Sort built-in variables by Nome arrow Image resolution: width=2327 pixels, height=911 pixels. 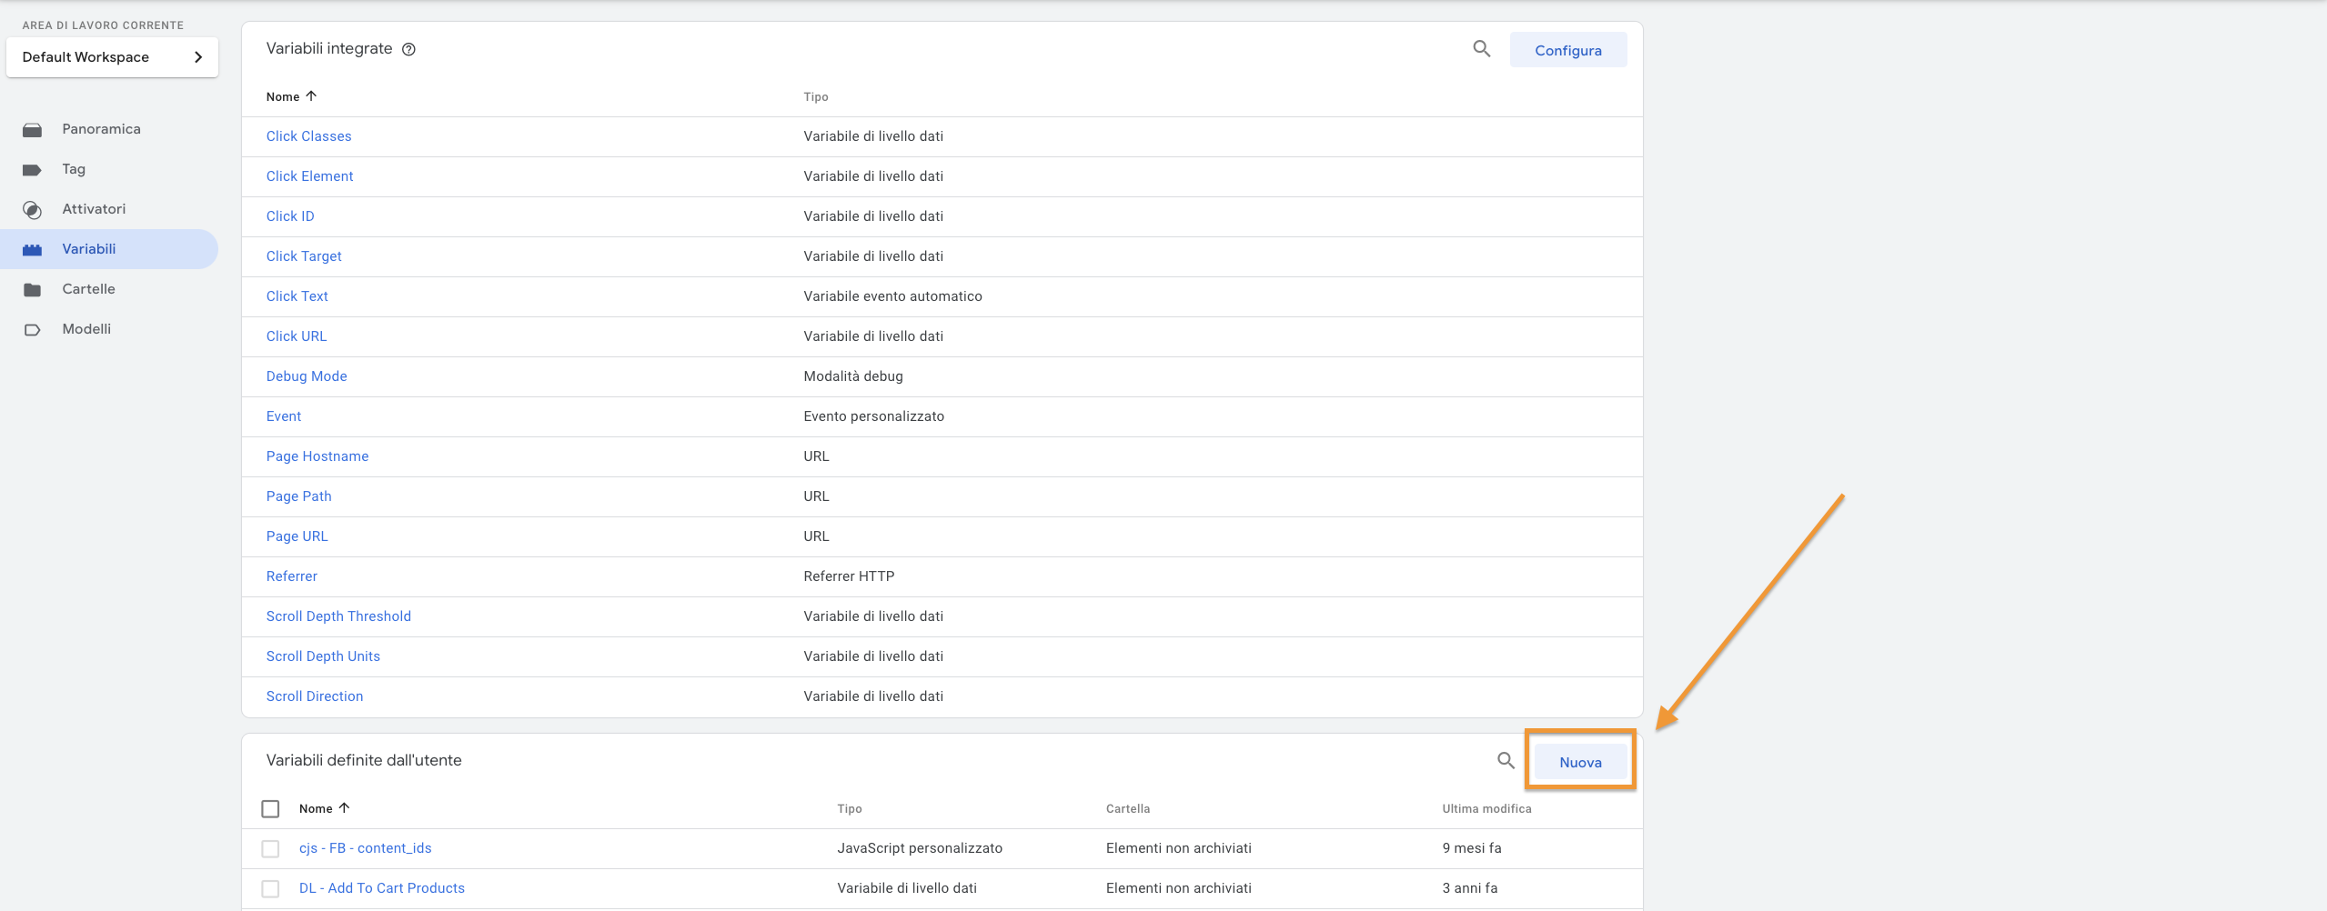311,95
